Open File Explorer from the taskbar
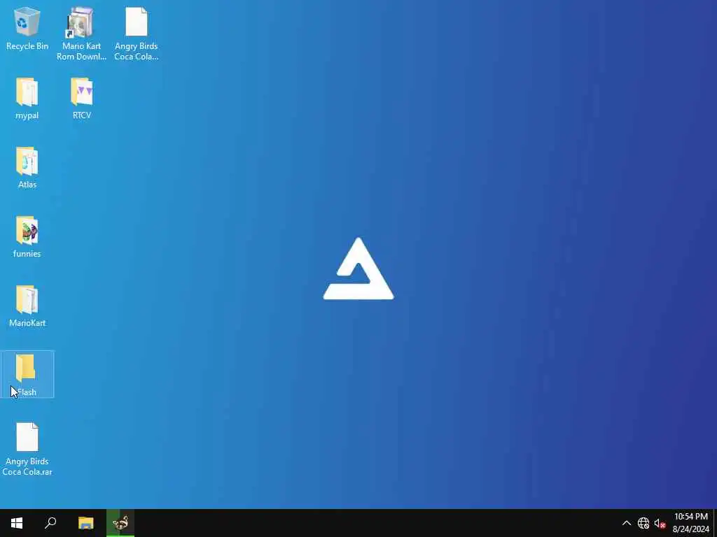The image size is (717, 537). [85, 523]
